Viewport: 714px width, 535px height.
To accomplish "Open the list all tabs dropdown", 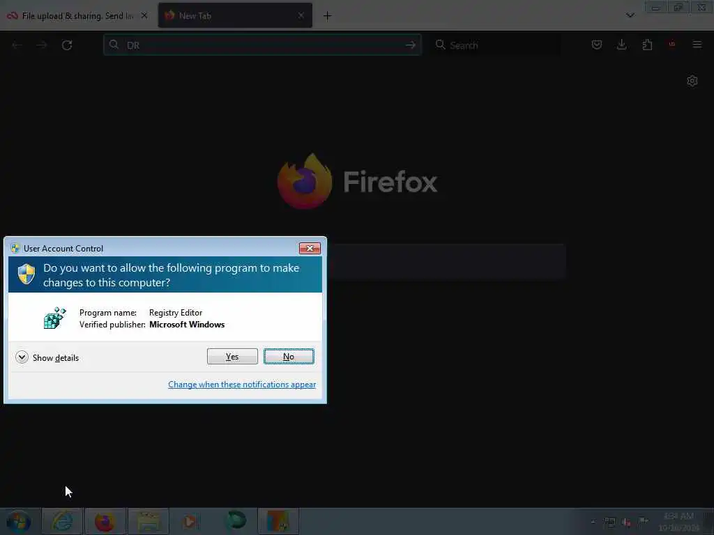I will (630, 15).
